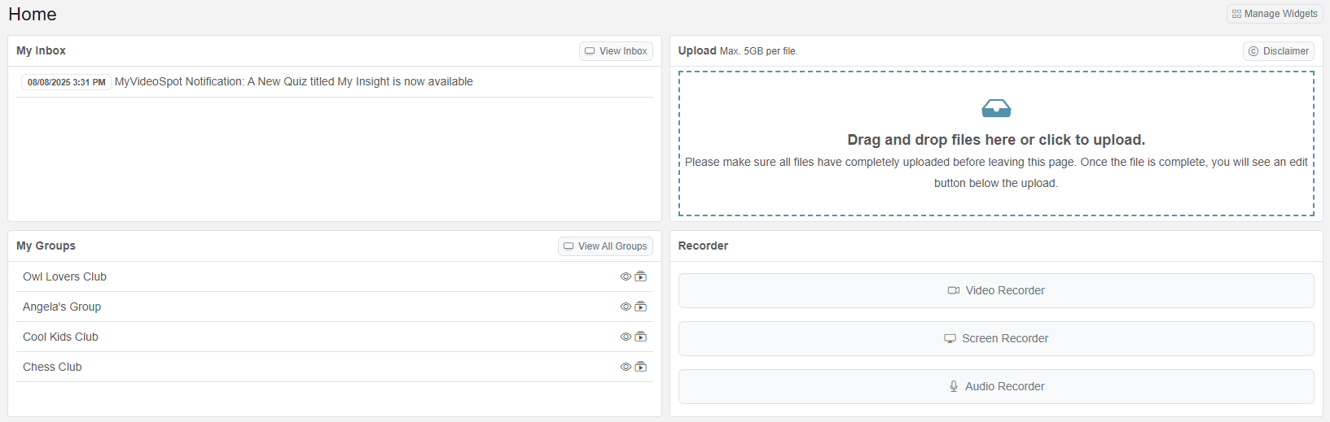Select the Chess Club group name
1330x422 pixels.
52,367
